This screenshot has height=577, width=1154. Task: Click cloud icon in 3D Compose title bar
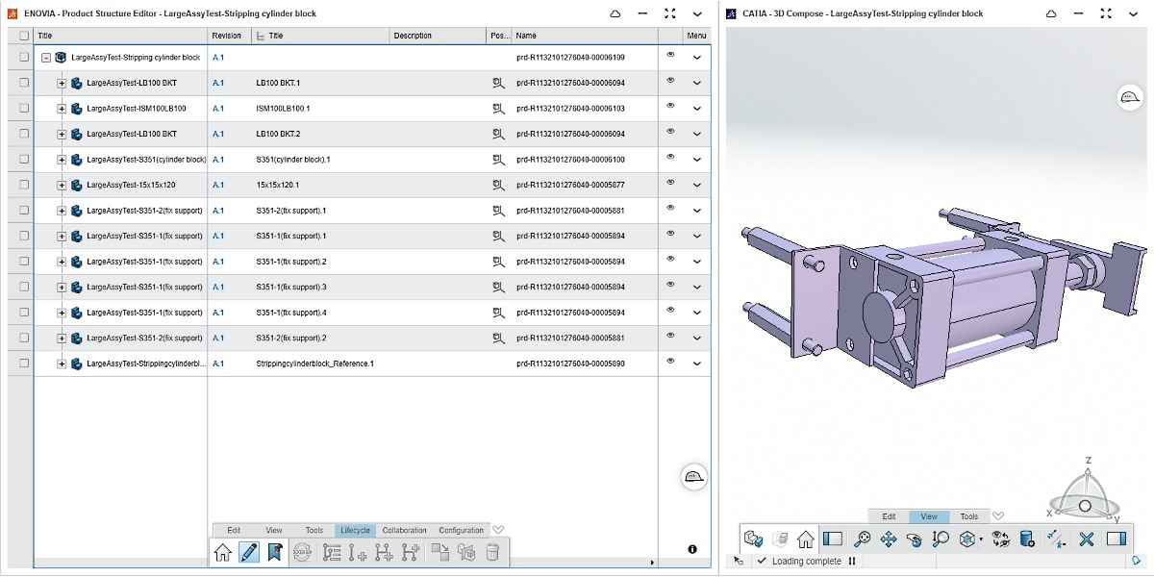coord(1052,13)
